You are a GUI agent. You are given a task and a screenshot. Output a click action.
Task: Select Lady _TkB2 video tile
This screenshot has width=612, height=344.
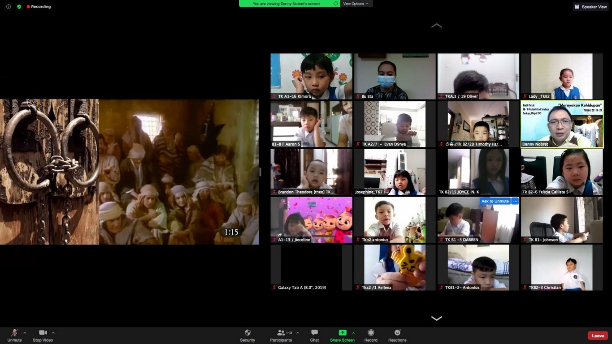pos(562,77)
